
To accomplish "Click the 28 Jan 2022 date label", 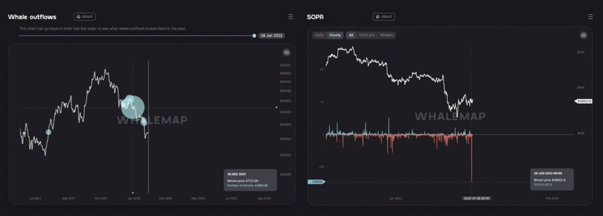I will (x=271, y=35).
